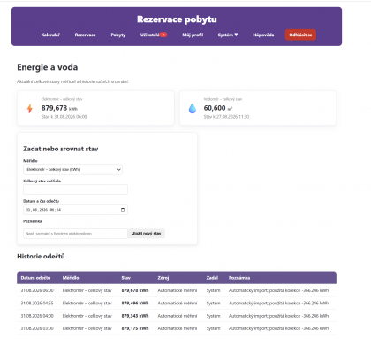Click Elektroměr – celkový stav in 06:00 row

[87, 290]
